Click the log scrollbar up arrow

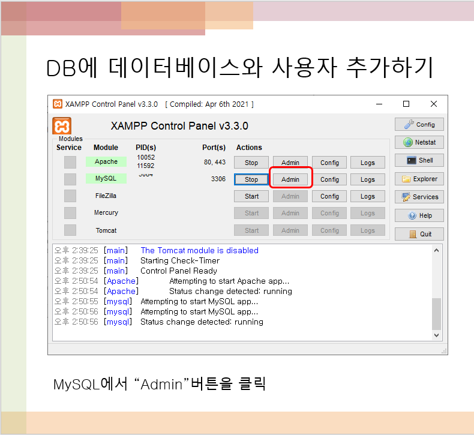pos(436,250)
